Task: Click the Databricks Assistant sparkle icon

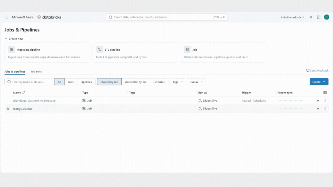Action: pos(311,17)
